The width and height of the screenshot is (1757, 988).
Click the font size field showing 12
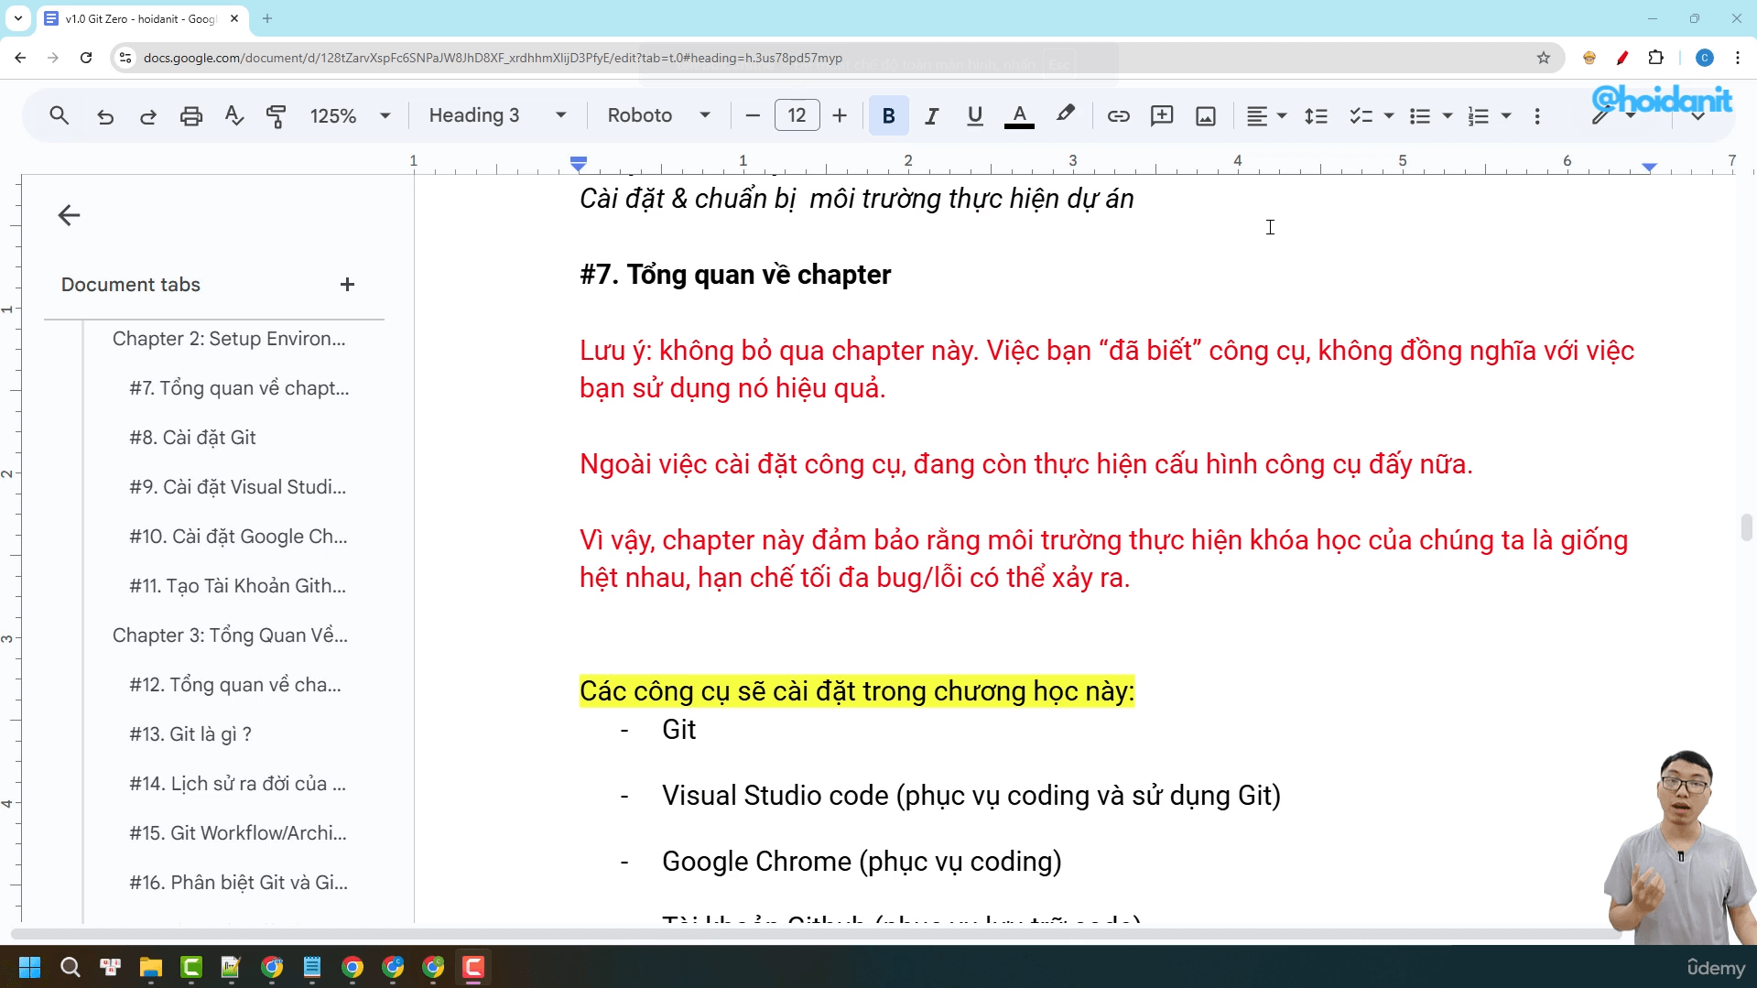pos(797,116)
